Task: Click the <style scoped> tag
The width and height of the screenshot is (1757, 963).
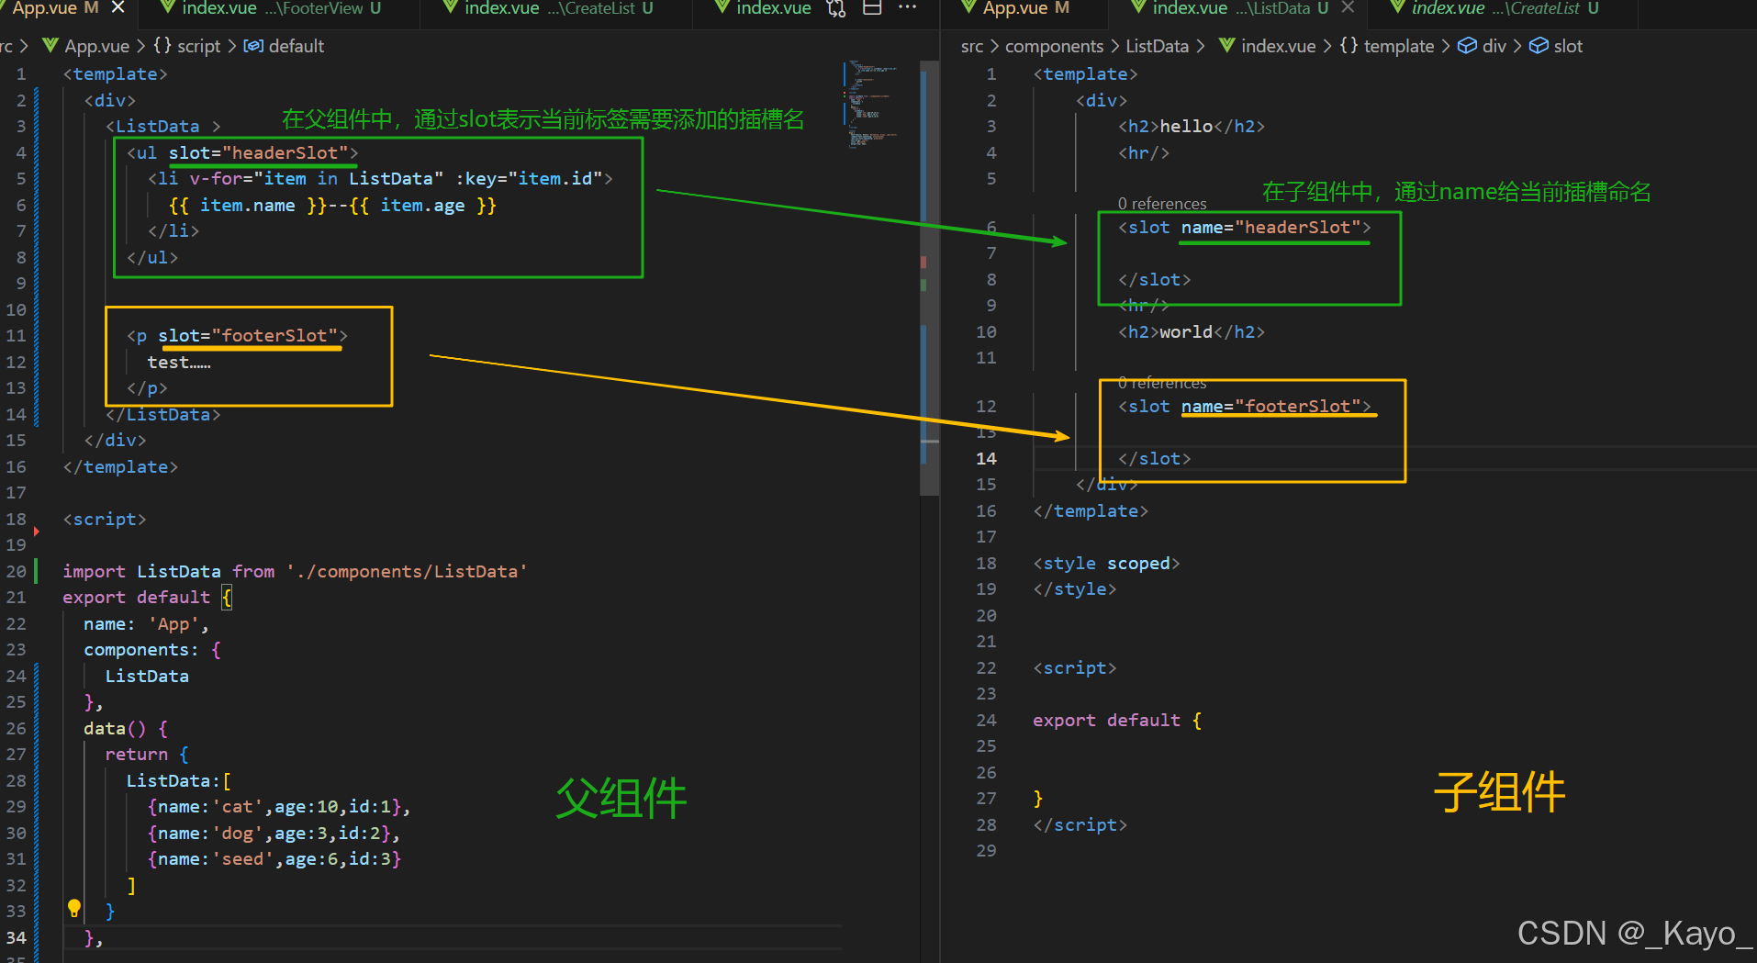Action: [1106, 563]
